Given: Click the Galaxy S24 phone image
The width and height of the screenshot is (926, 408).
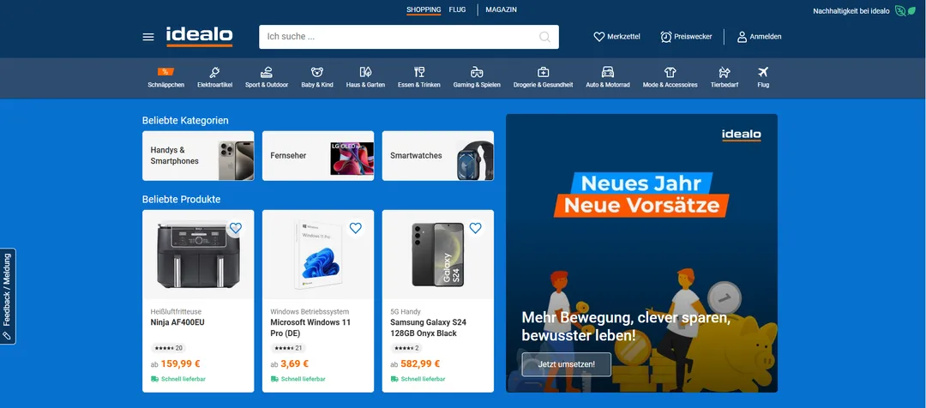Looking at the screenshot, I should click(438, 255).
